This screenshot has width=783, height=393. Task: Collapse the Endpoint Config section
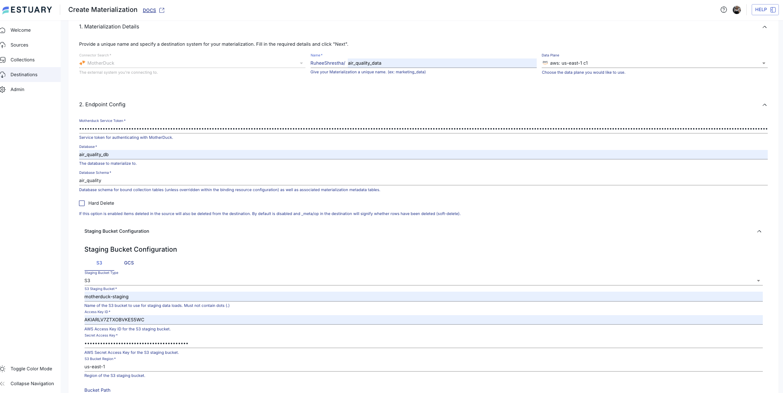pyautogui.click(x=764, y=105)
